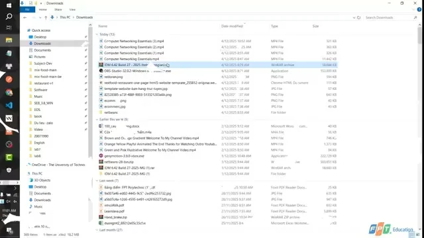Collapse the Today (13) group
Viewport: 424px width, 238px height.
coord(97,34)
